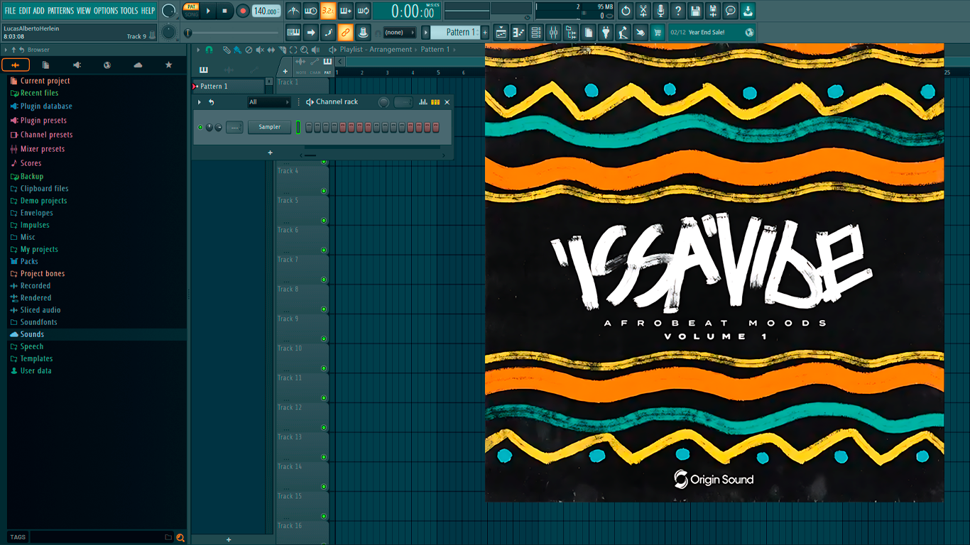The image size is (970, 545).
Task: Open project picker pages icon
Action: click(x=588, y=32)
